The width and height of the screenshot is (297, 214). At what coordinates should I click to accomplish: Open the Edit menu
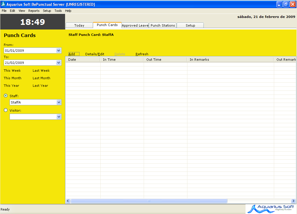(x=12, y=11)
